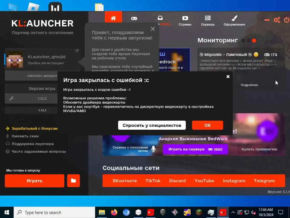Viewport: 290px width, 218px height.
Task: Open YouTube social link
Action: pyautogui.click(x=204, y=181)
